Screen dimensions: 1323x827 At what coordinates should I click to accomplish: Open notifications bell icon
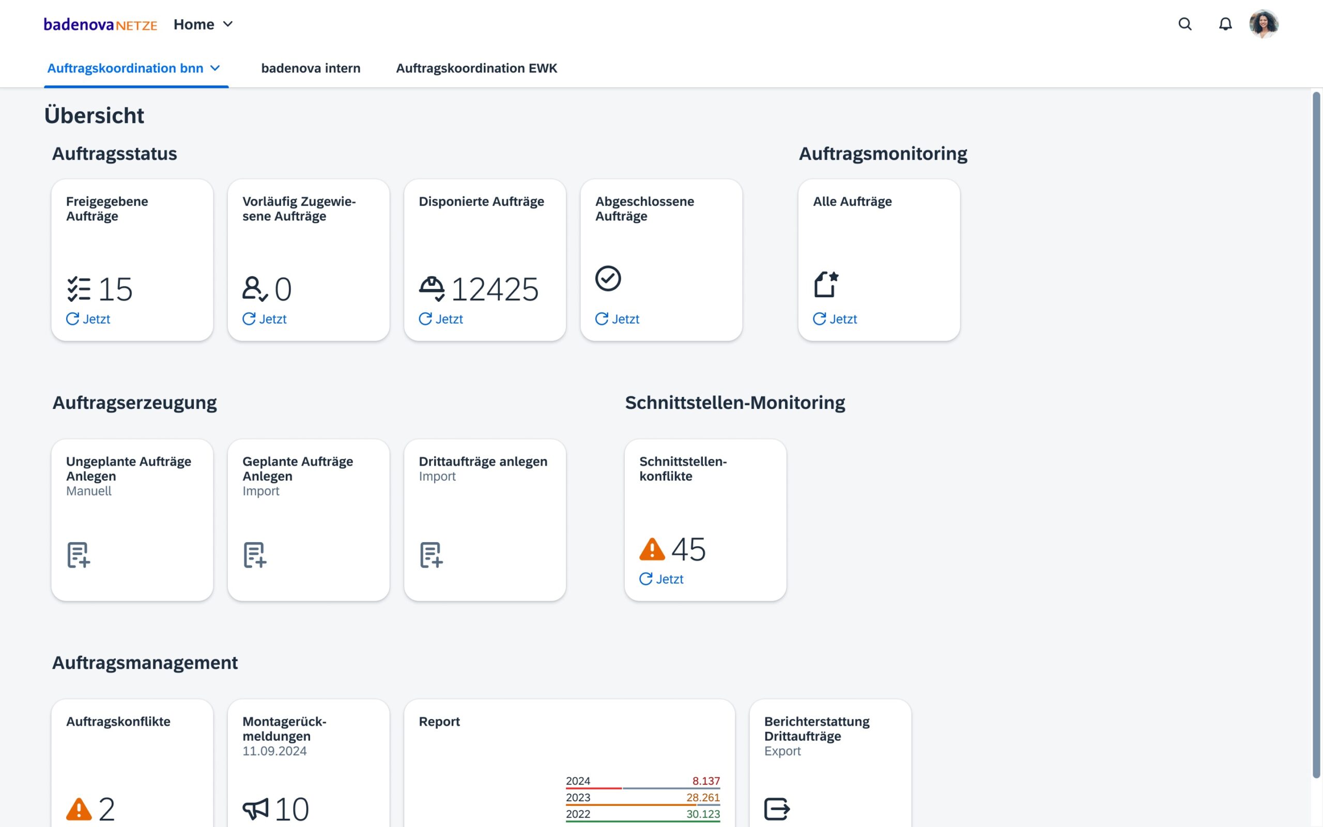1225,24
